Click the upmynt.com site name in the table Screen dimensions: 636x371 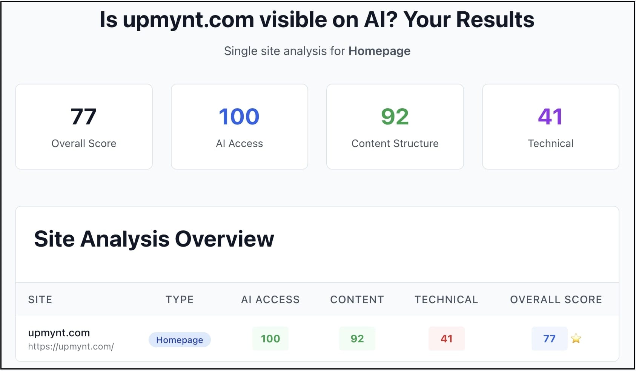click(59, 333)
